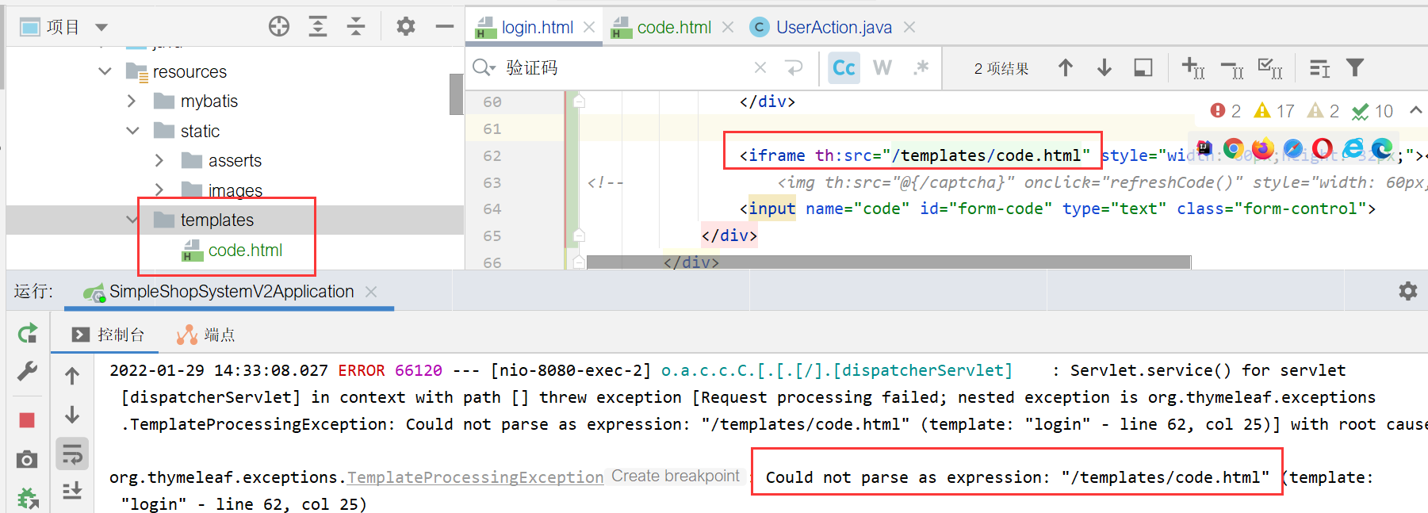Collapse the static folder

point(132,131)
